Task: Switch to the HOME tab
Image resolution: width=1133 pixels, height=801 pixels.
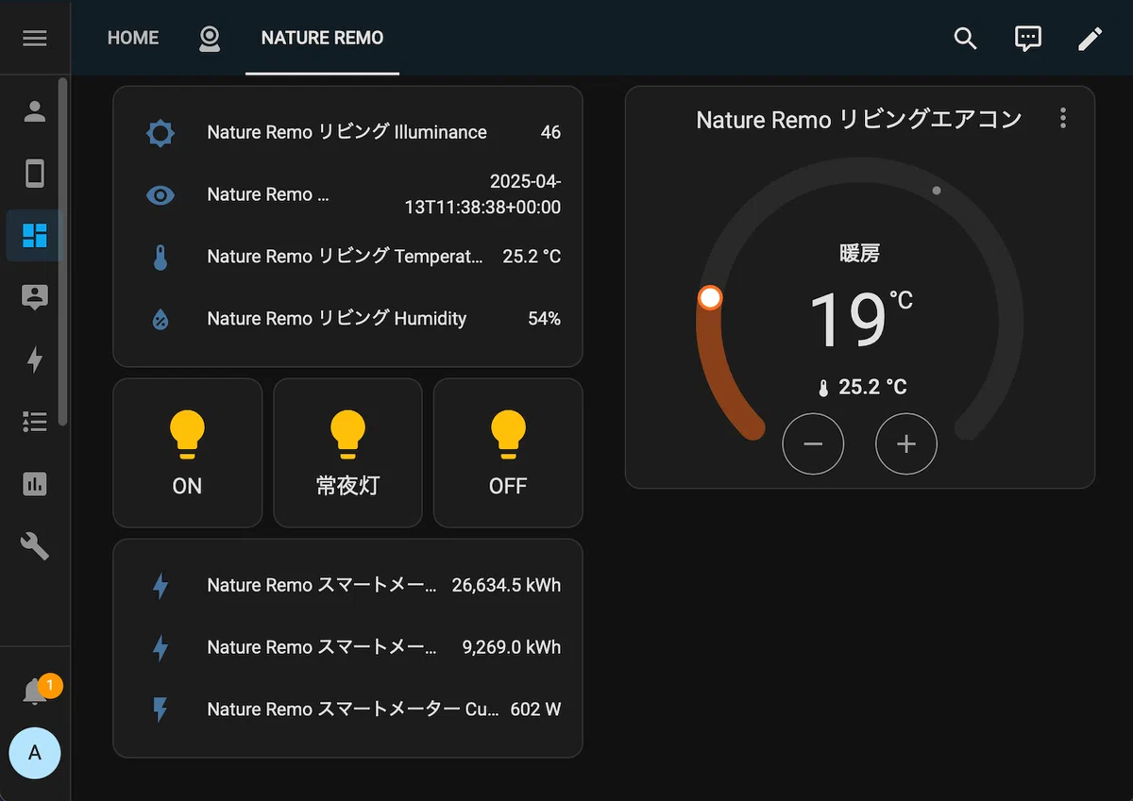Action: (x=133, y=38)
